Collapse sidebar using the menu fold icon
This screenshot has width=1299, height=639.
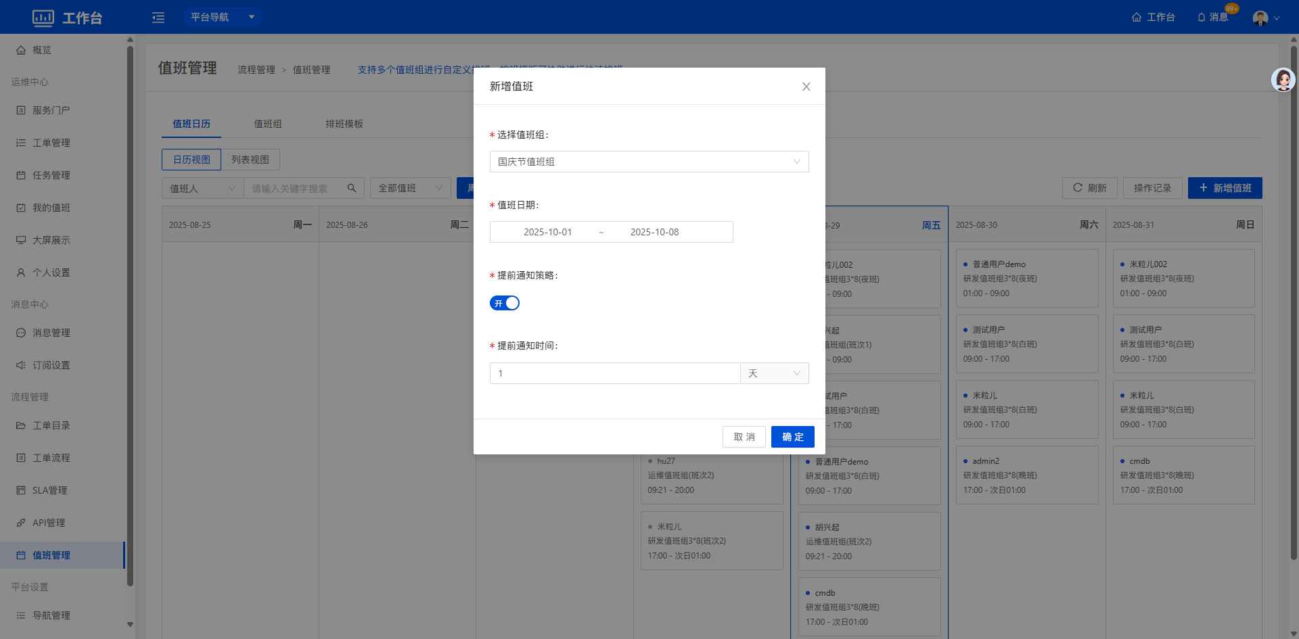[x=158, y=18]
